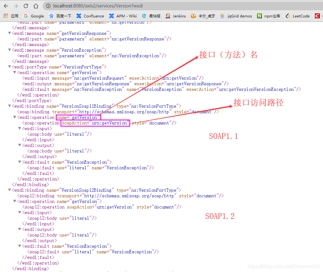Collapse the VersionSoap11Binding node
323x272 pixels.
pyautogui.click(x=9, y=106)
